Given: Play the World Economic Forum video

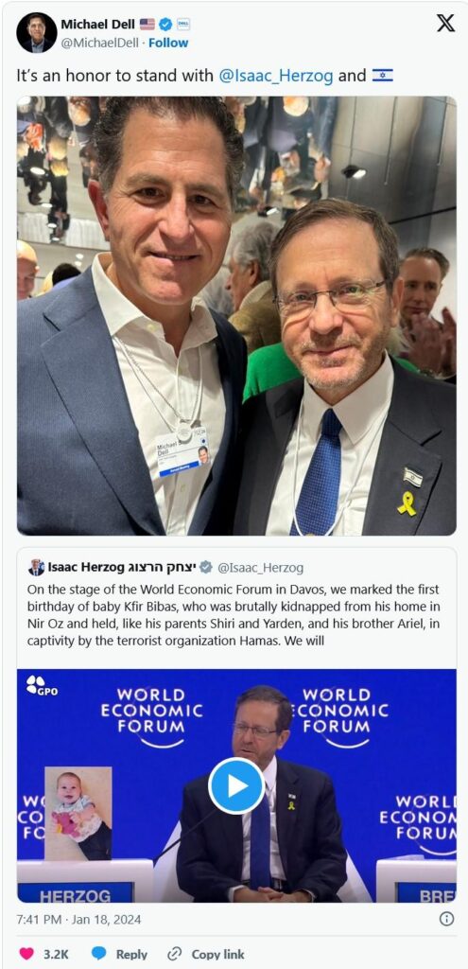Looking at the screenshot, I should pyautogui.click(x=236, y=785).
